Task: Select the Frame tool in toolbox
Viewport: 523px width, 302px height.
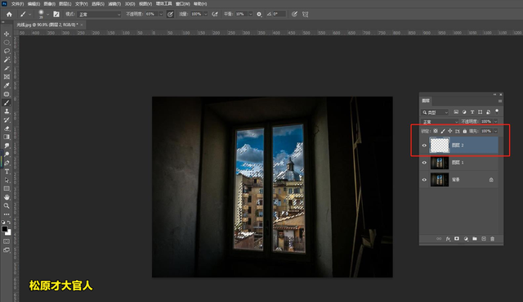Action: tap(7, 77)
